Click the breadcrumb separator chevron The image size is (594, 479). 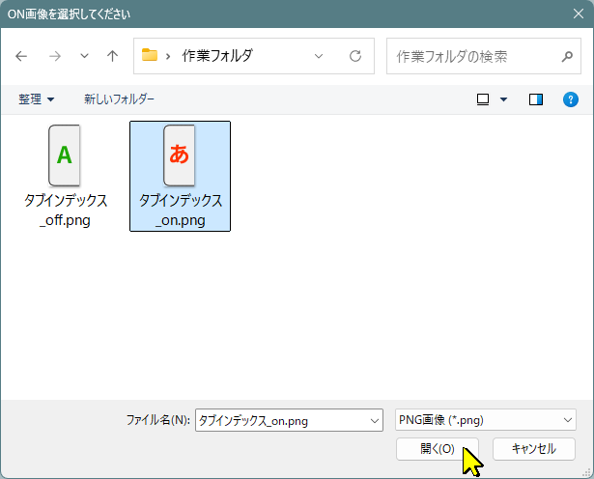[168, 57]
